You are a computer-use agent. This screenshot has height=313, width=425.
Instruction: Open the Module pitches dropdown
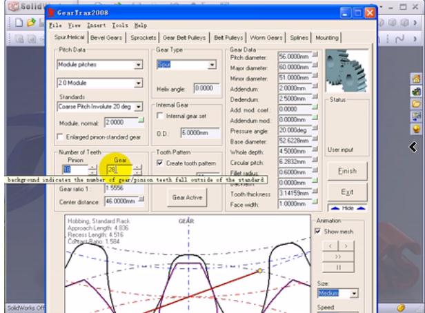pyautogui.click(x=139, y=65)
